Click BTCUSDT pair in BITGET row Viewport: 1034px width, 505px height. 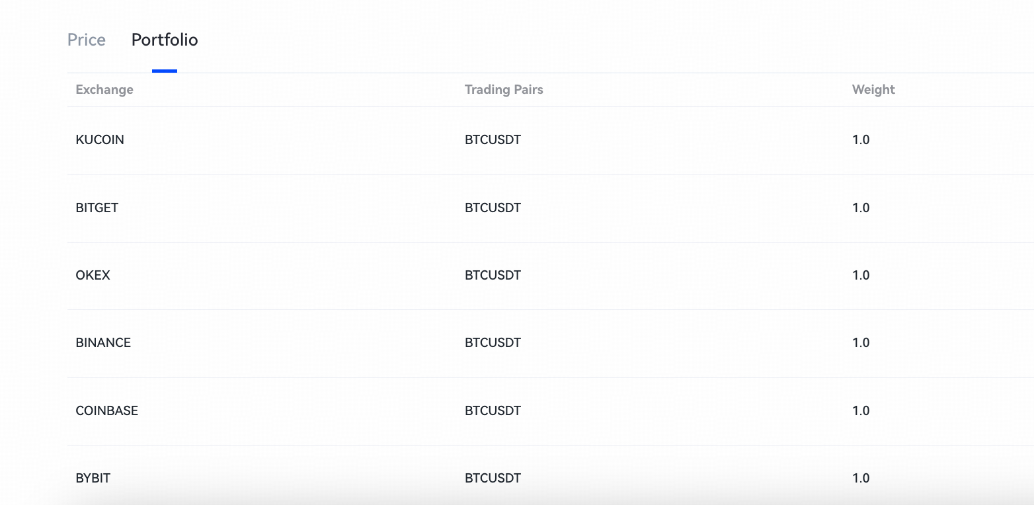point(493,208)
